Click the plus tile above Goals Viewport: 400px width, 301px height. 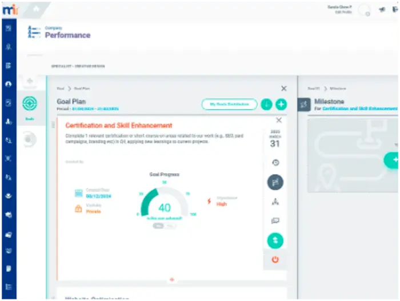pyautogui.click(x=30, y=81)
